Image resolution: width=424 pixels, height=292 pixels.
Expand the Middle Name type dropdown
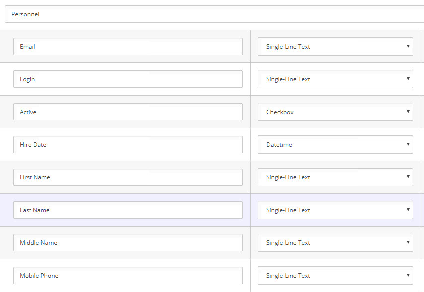pyautogui.click(x=335, y=243)
